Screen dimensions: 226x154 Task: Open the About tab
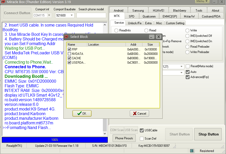pos(215,10)
